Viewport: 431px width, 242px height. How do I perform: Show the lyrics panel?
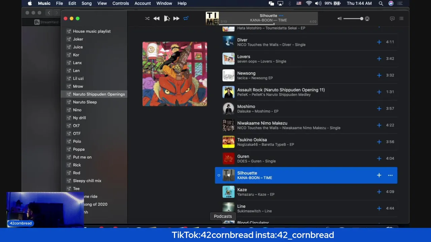coord(392,18)
